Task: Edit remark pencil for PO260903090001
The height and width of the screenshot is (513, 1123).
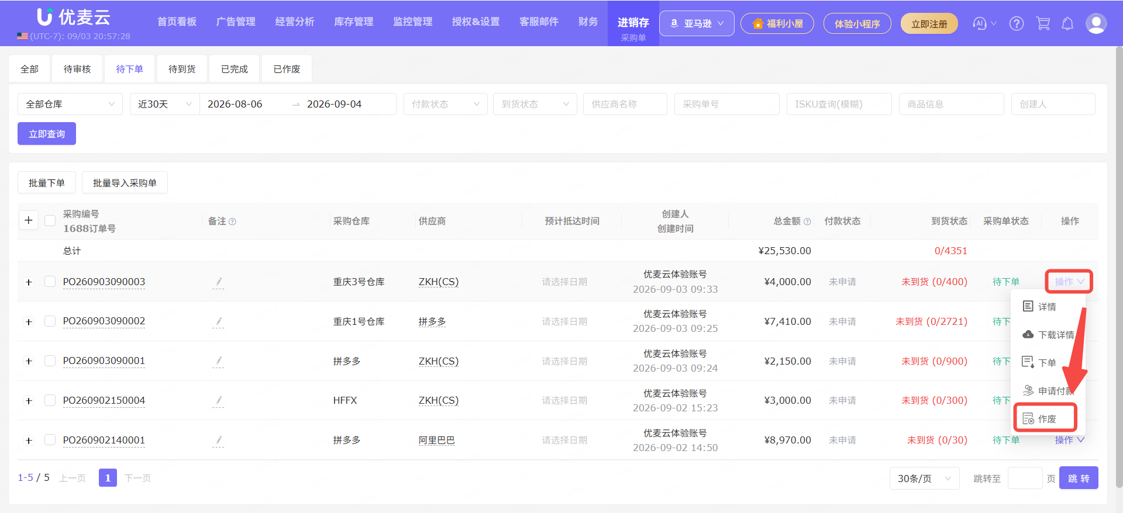Action: click(218, 361)
